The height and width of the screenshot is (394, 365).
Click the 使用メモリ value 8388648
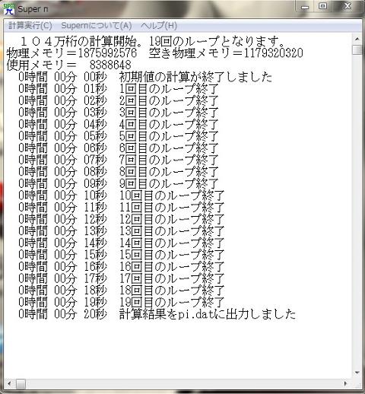(x=110, y=65)
